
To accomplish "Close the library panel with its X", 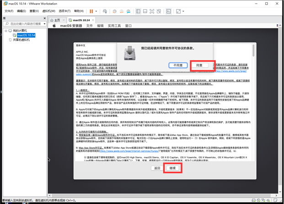I will click(x=44, y=18).
